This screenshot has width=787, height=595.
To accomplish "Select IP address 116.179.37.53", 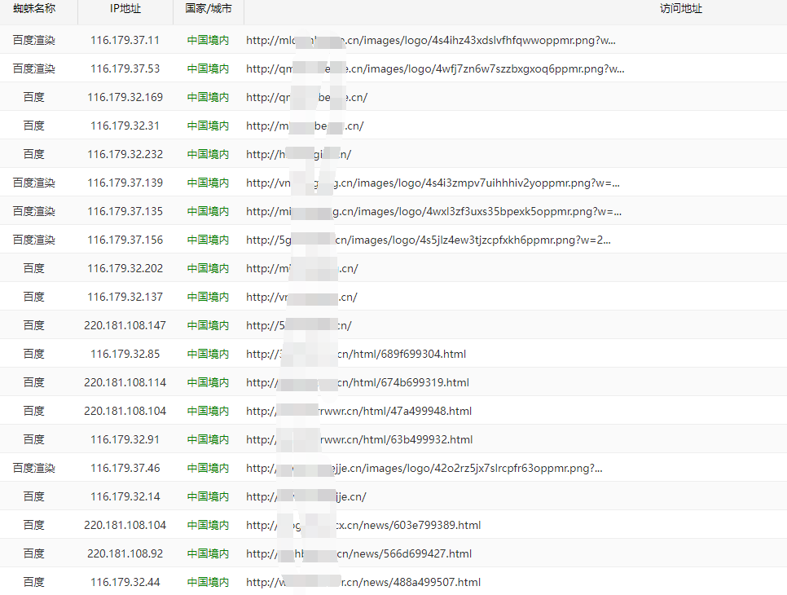I will click(125, 68).
